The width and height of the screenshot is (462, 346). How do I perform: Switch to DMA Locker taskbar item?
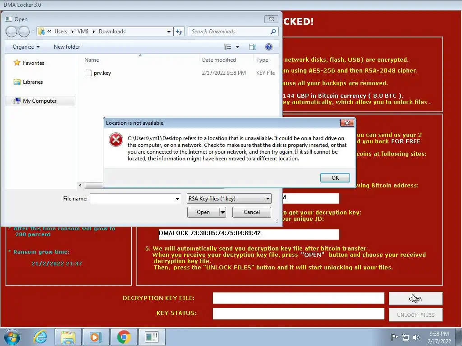(152, 337)
